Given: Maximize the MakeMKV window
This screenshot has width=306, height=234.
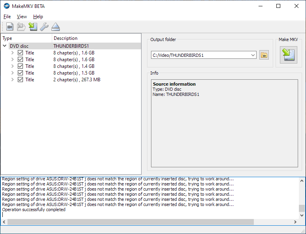Looking at the screenshot, I should (278, 6).
